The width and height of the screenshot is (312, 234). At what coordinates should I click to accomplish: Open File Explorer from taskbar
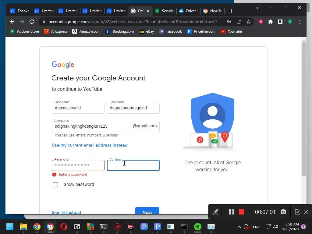pos(23,227)
